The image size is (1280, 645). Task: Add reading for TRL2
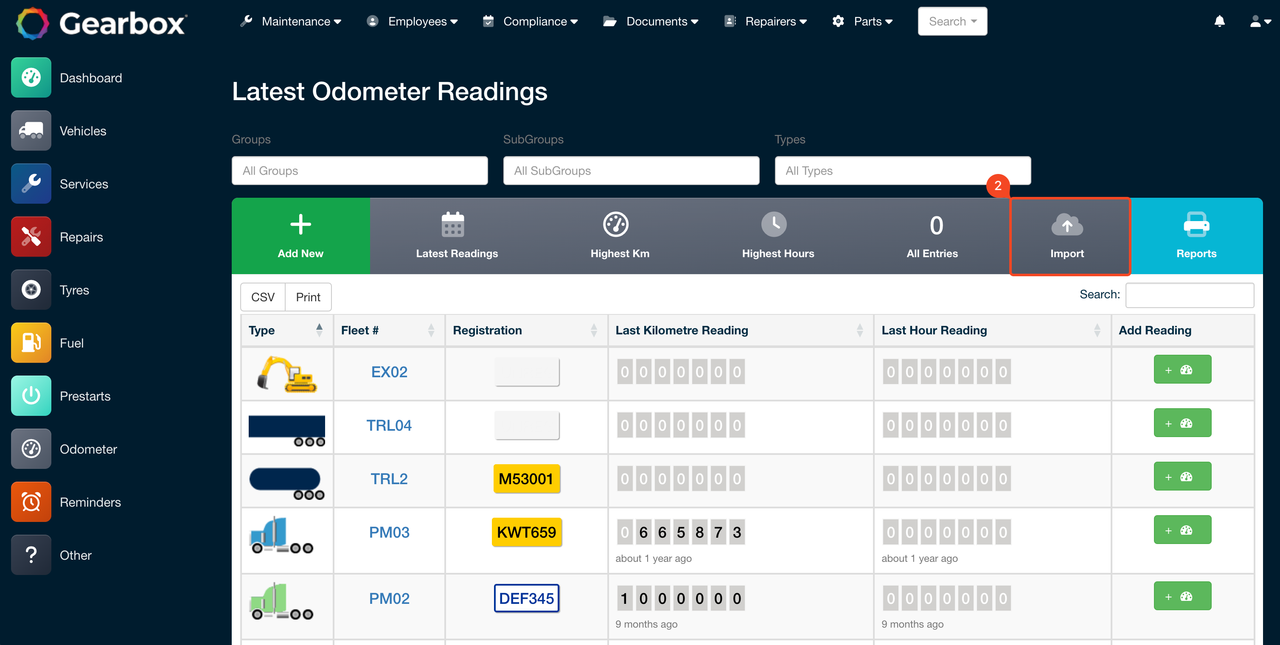(1182, 476)
